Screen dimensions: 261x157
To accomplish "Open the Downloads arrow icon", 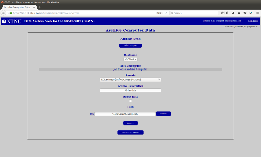I will tap(233, 13).
